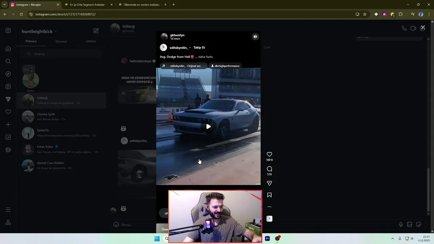Bookmark this page with the star icon
This screenshot has width=434, height=244.
click(365, 14)
